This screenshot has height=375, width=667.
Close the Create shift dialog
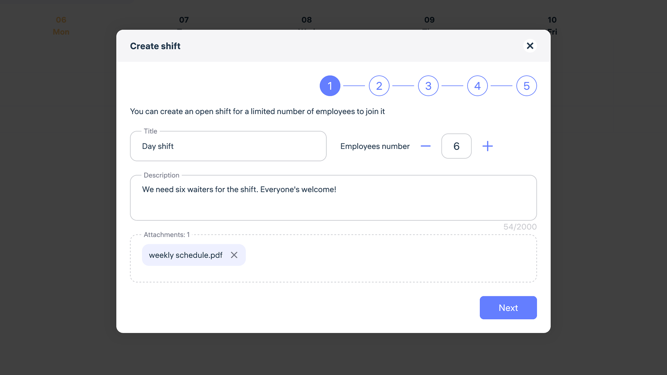coord(530,45)
